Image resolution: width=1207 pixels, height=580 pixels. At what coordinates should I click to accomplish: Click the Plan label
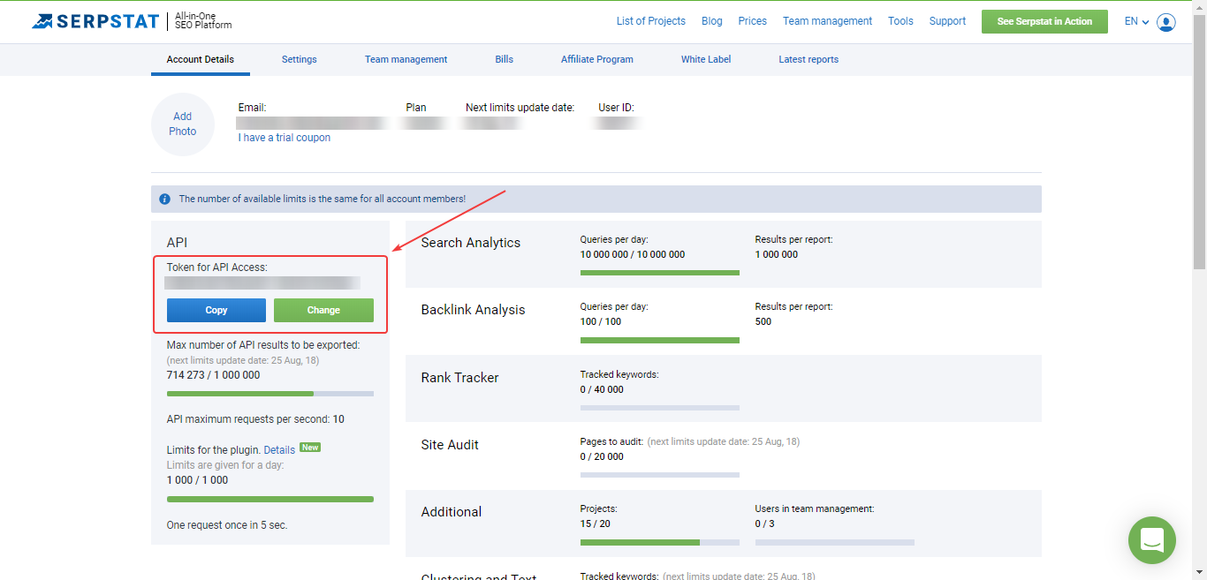pos(416,108)
